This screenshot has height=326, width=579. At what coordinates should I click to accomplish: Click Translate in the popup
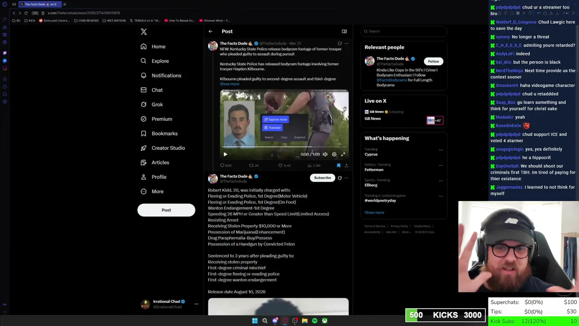[273, 128]
